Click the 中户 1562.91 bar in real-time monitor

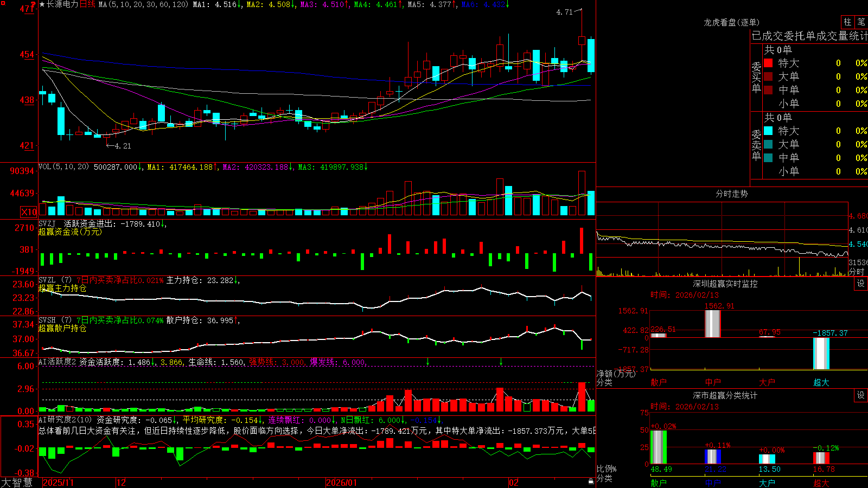click(712, 324)
